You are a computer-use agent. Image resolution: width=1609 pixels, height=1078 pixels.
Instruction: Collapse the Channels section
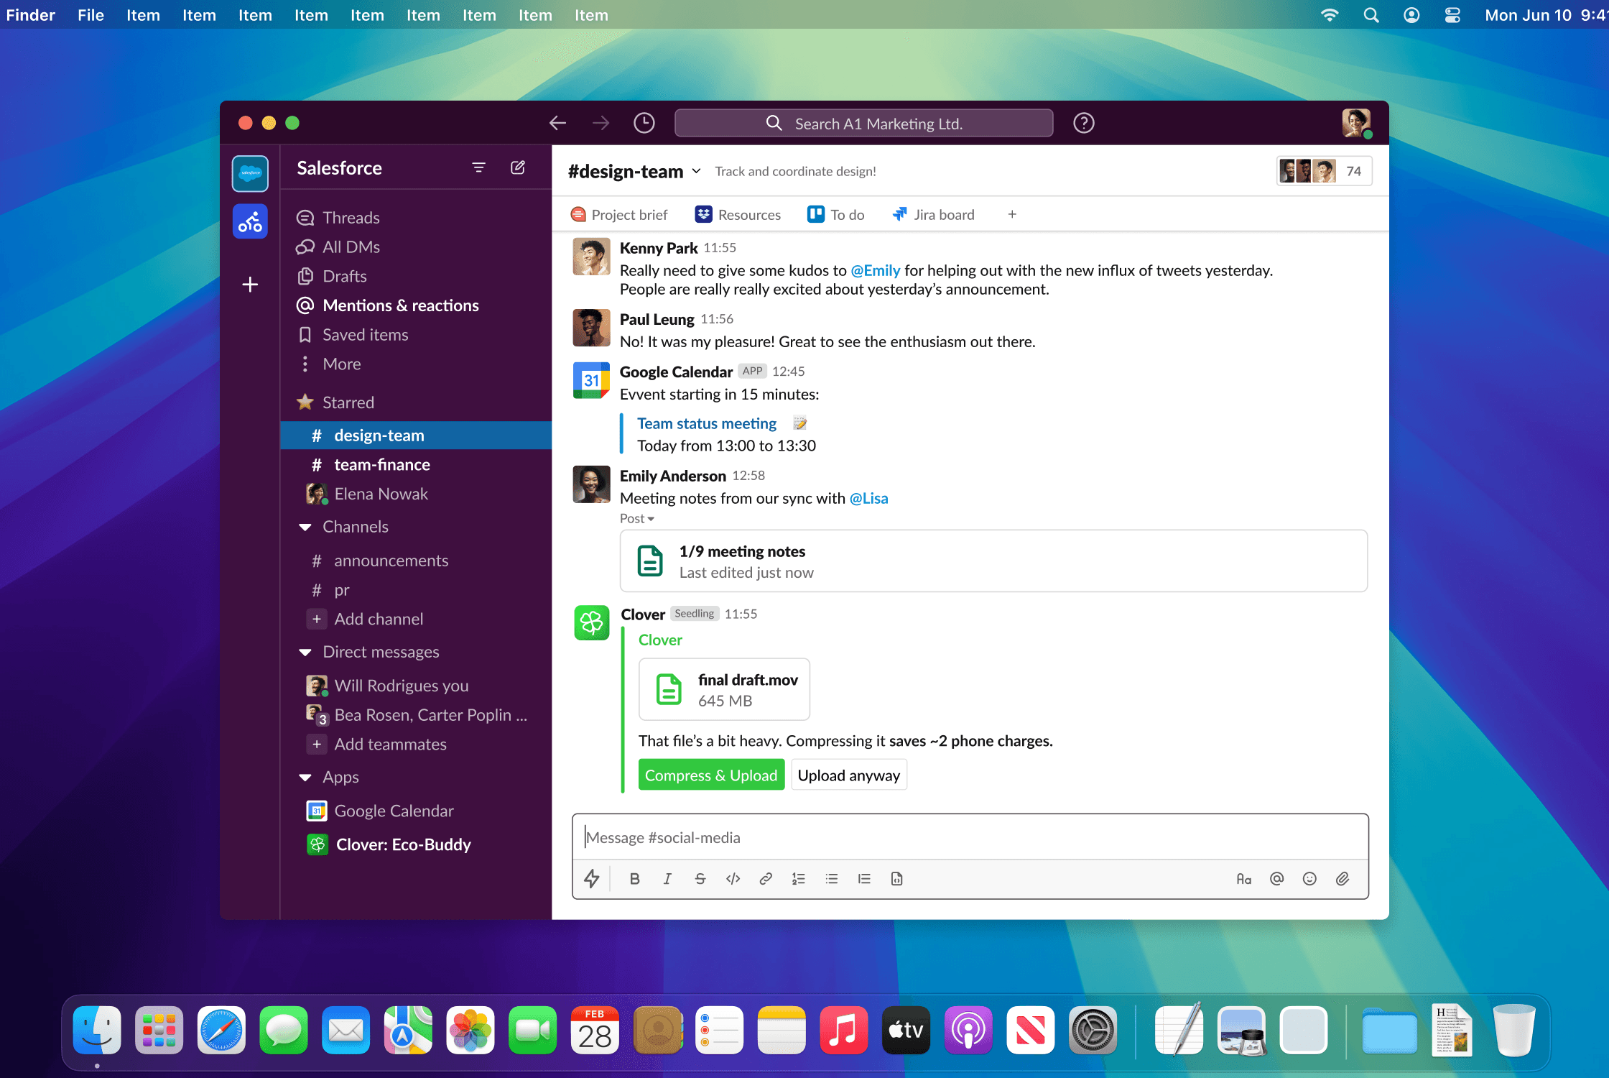point(305,527)
